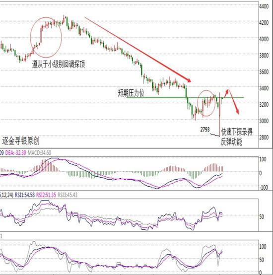Click the DEA:-32.39 indicator value
The width and height of the screenshot is (273, 275).
tap(15, 153)
